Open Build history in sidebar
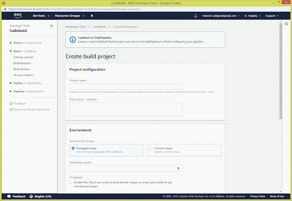The height and width of the screenshot is (201, 292). tap(21, 69)
